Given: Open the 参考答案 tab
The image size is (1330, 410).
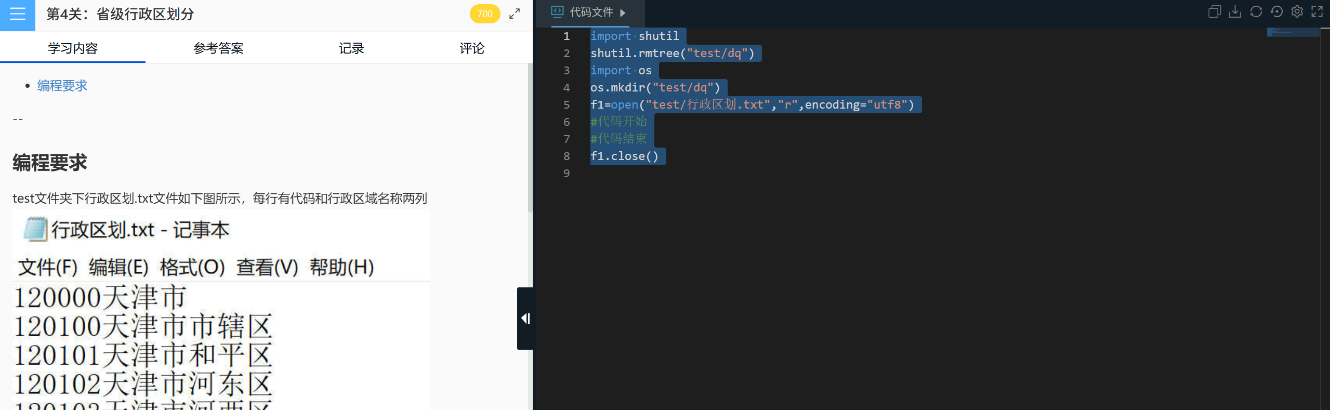Looking at the screenshot, I should click(x=218, y=48).
